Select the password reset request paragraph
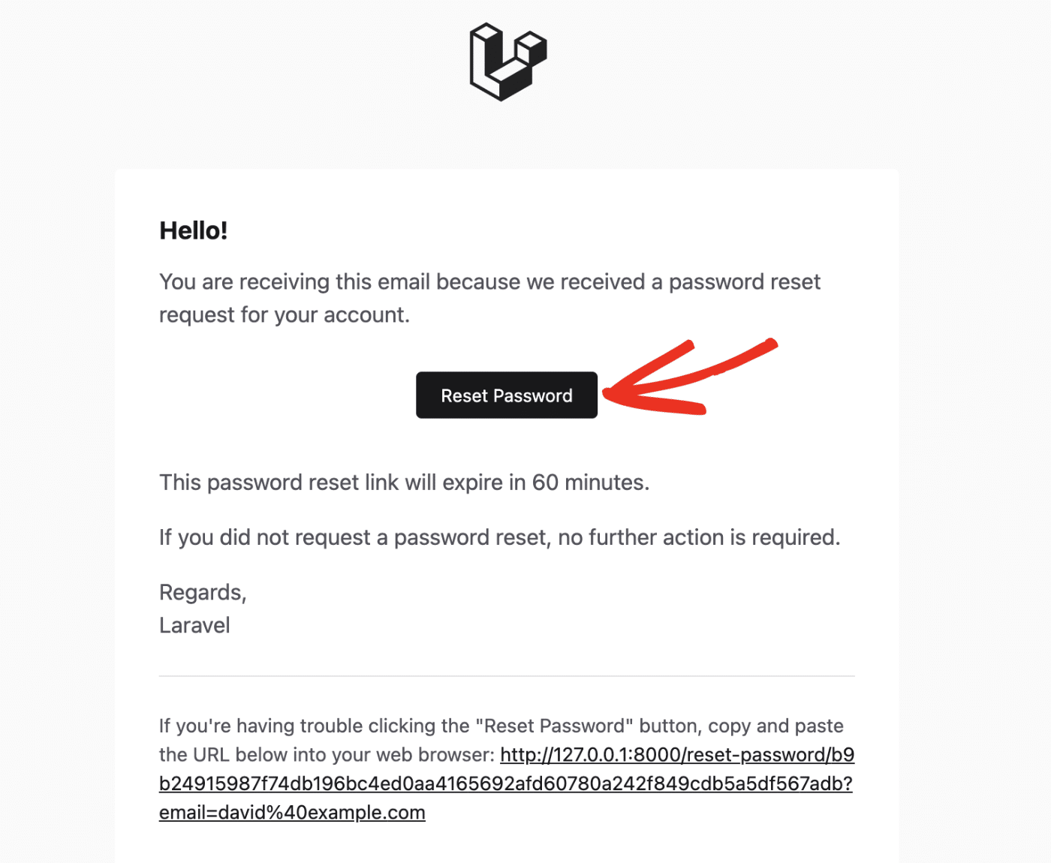 click(x=489, y=297)
